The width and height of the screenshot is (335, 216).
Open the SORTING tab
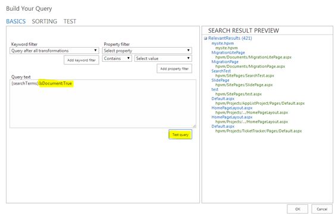(45, 21)
